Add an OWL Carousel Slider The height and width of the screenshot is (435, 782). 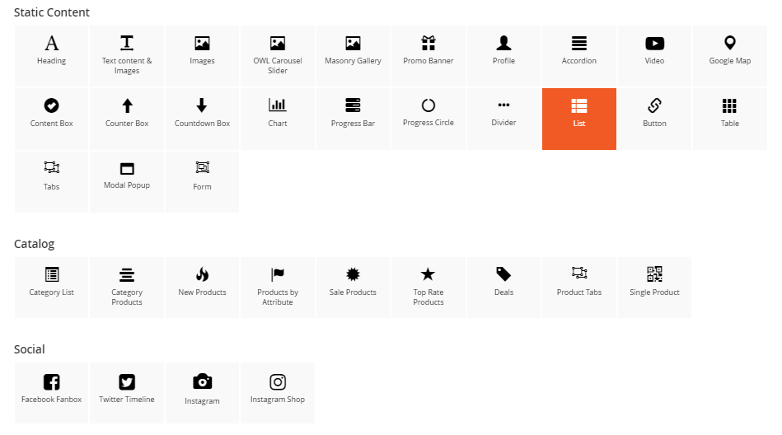[x=278, y=55]
